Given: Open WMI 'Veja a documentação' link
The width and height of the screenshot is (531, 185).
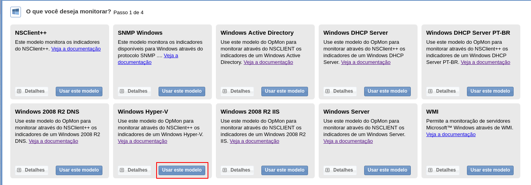Looking at the screenshot, I should (451, 135).
